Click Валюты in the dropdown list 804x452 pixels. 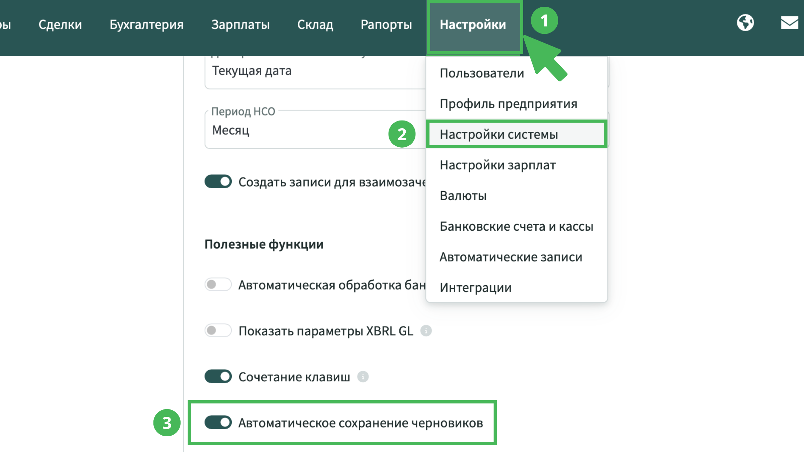click(463, 196)
